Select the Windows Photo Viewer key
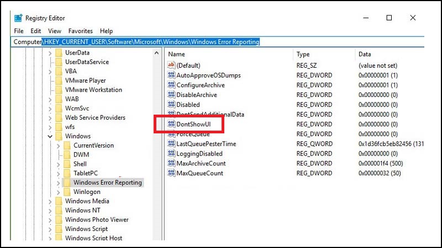Viewport: 442px width, 248px height. coord(97,219)
